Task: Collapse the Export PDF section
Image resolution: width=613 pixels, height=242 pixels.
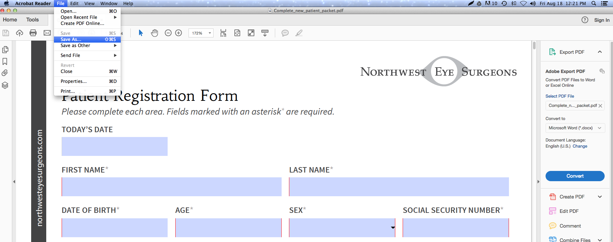Action: pyautogui.click(x=600, y=52)
